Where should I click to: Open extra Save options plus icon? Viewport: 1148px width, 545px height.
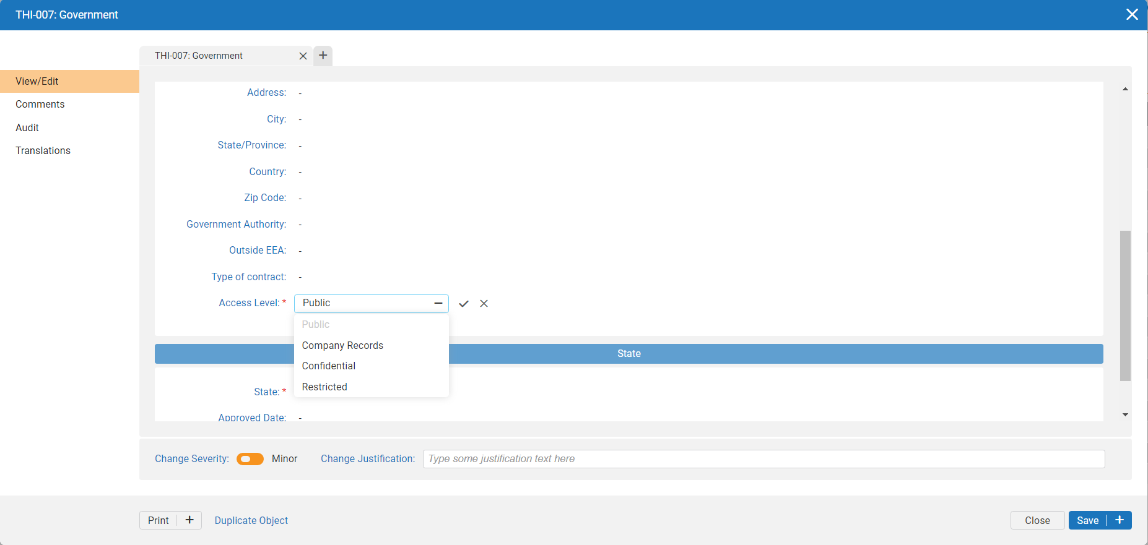pyautogui.click(x=1120, y=520)
